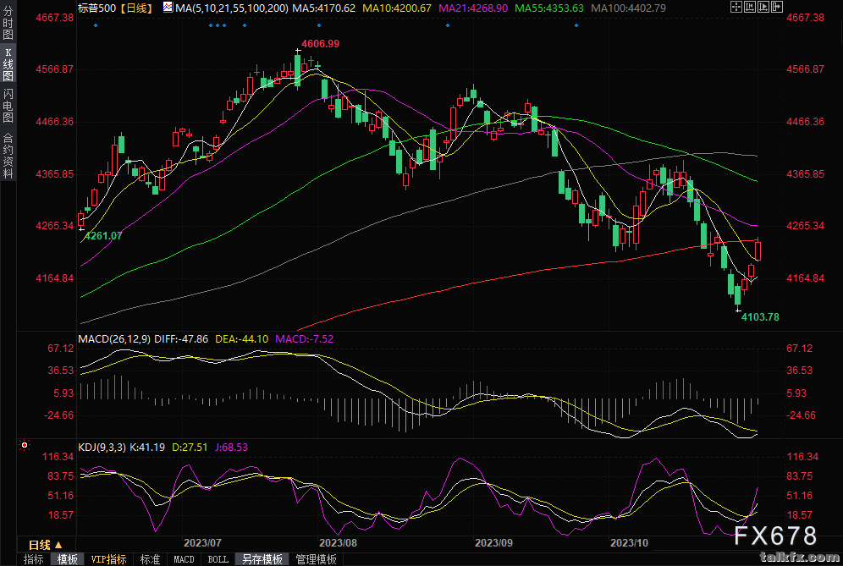This screenshot has width=843, height=566.
Task: Click the red sun icon beside KDJ
Action: (25, 446)
